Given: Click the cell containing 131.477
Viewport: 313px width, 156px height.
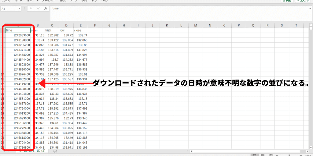Looking at the screenshot, I should point(66,45).
